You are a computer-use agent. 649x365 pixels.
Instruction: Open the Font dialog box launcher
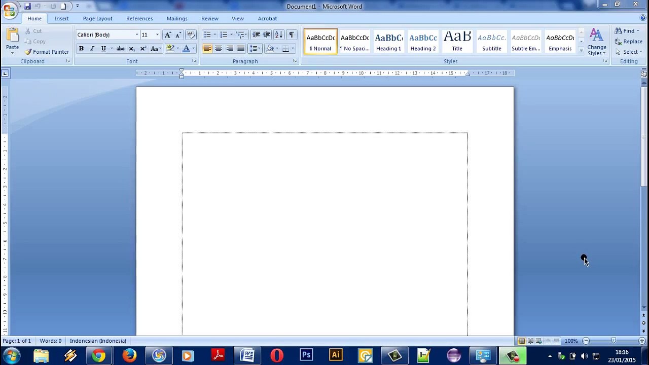194,61
